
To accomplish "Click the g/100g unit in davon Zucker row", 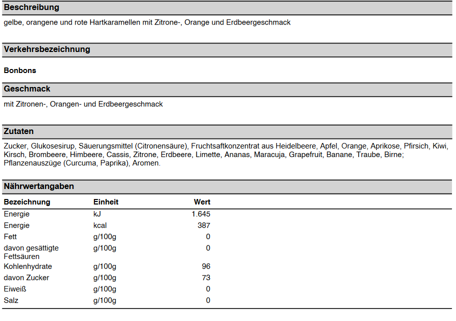I will pos(105,278).
